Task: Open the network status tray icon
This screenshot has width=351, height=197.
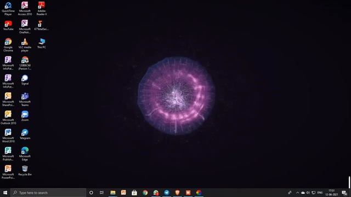Action: click(x=313, y=193)
